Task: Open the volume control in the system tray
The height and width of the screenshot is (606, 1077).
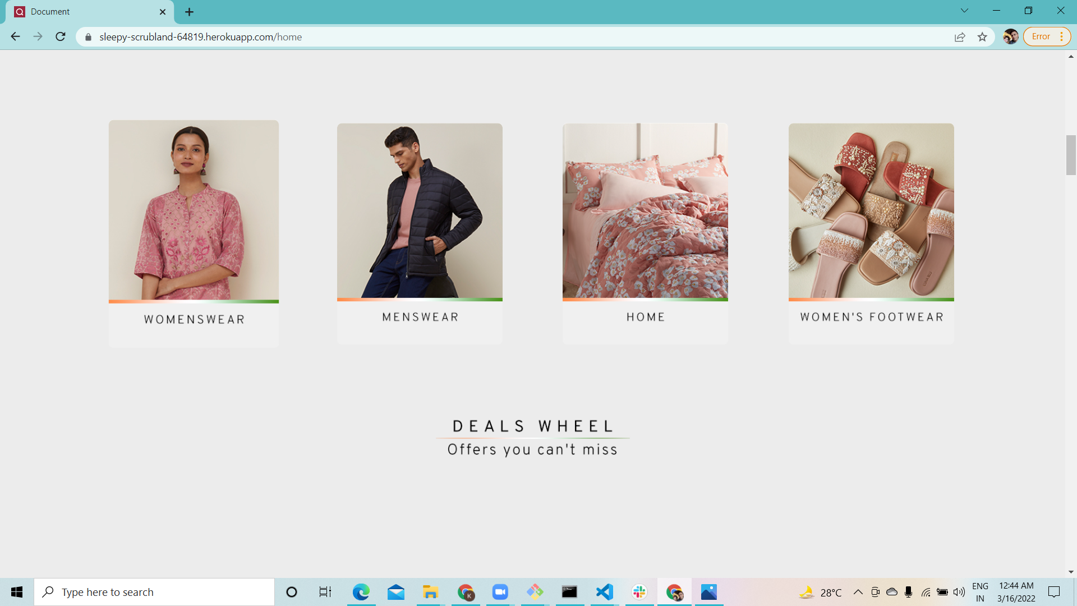Action: [958, 591]
